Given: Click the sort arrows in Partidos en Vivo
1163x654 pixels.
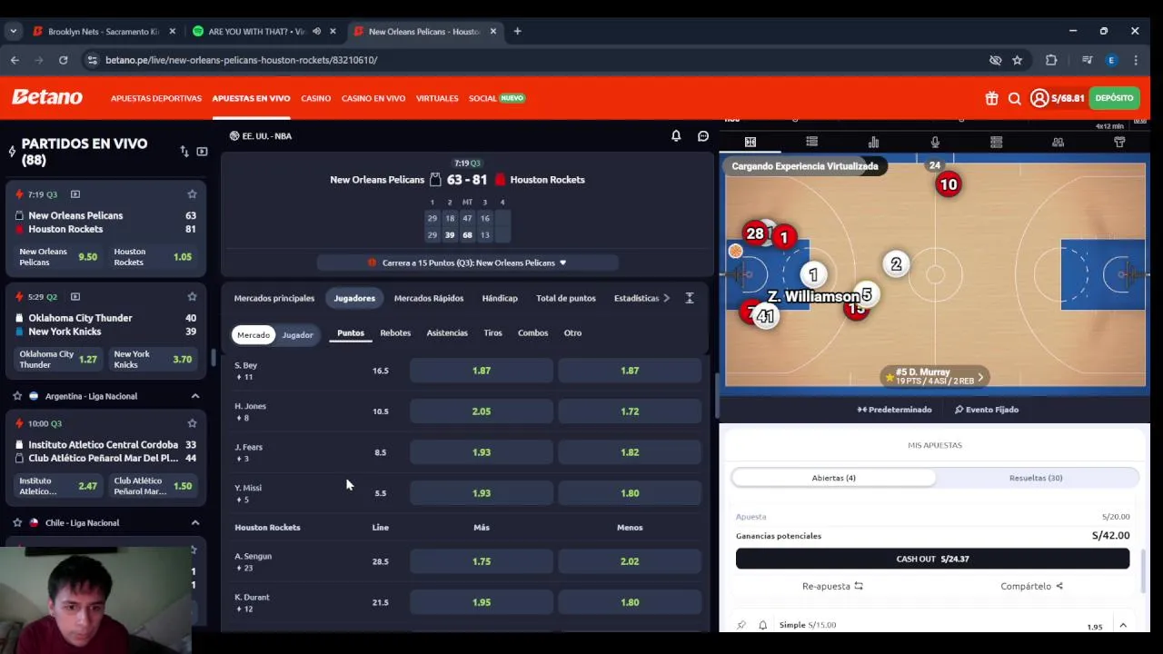Looking at the screenshot, I should pyautogui.click(x=184, y=152).
